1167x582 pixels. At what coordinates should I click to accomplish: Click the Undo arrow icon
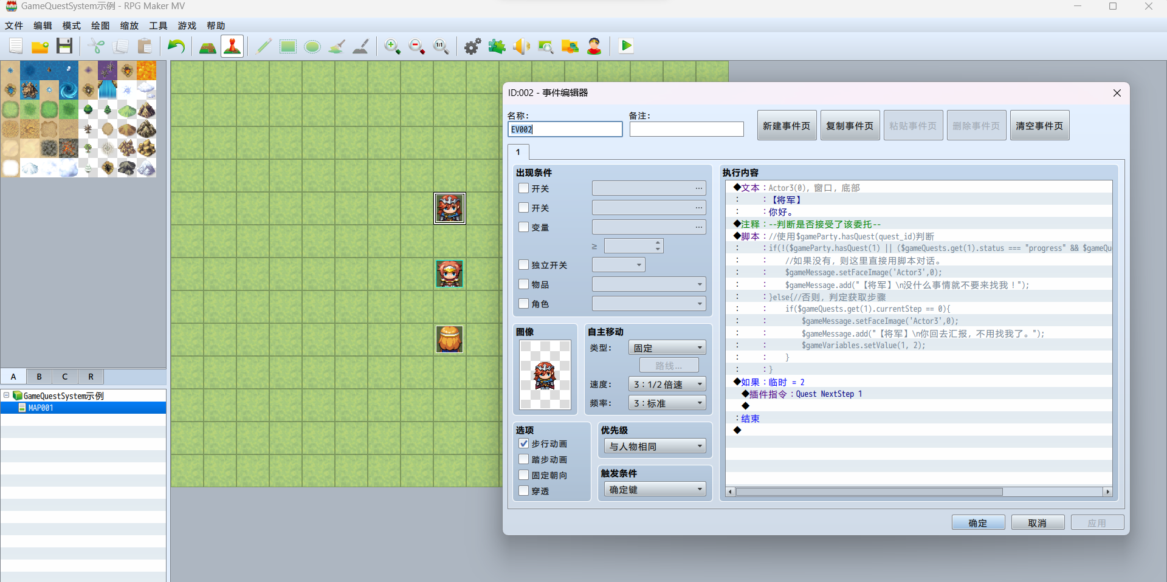click(x=176, y=46)
